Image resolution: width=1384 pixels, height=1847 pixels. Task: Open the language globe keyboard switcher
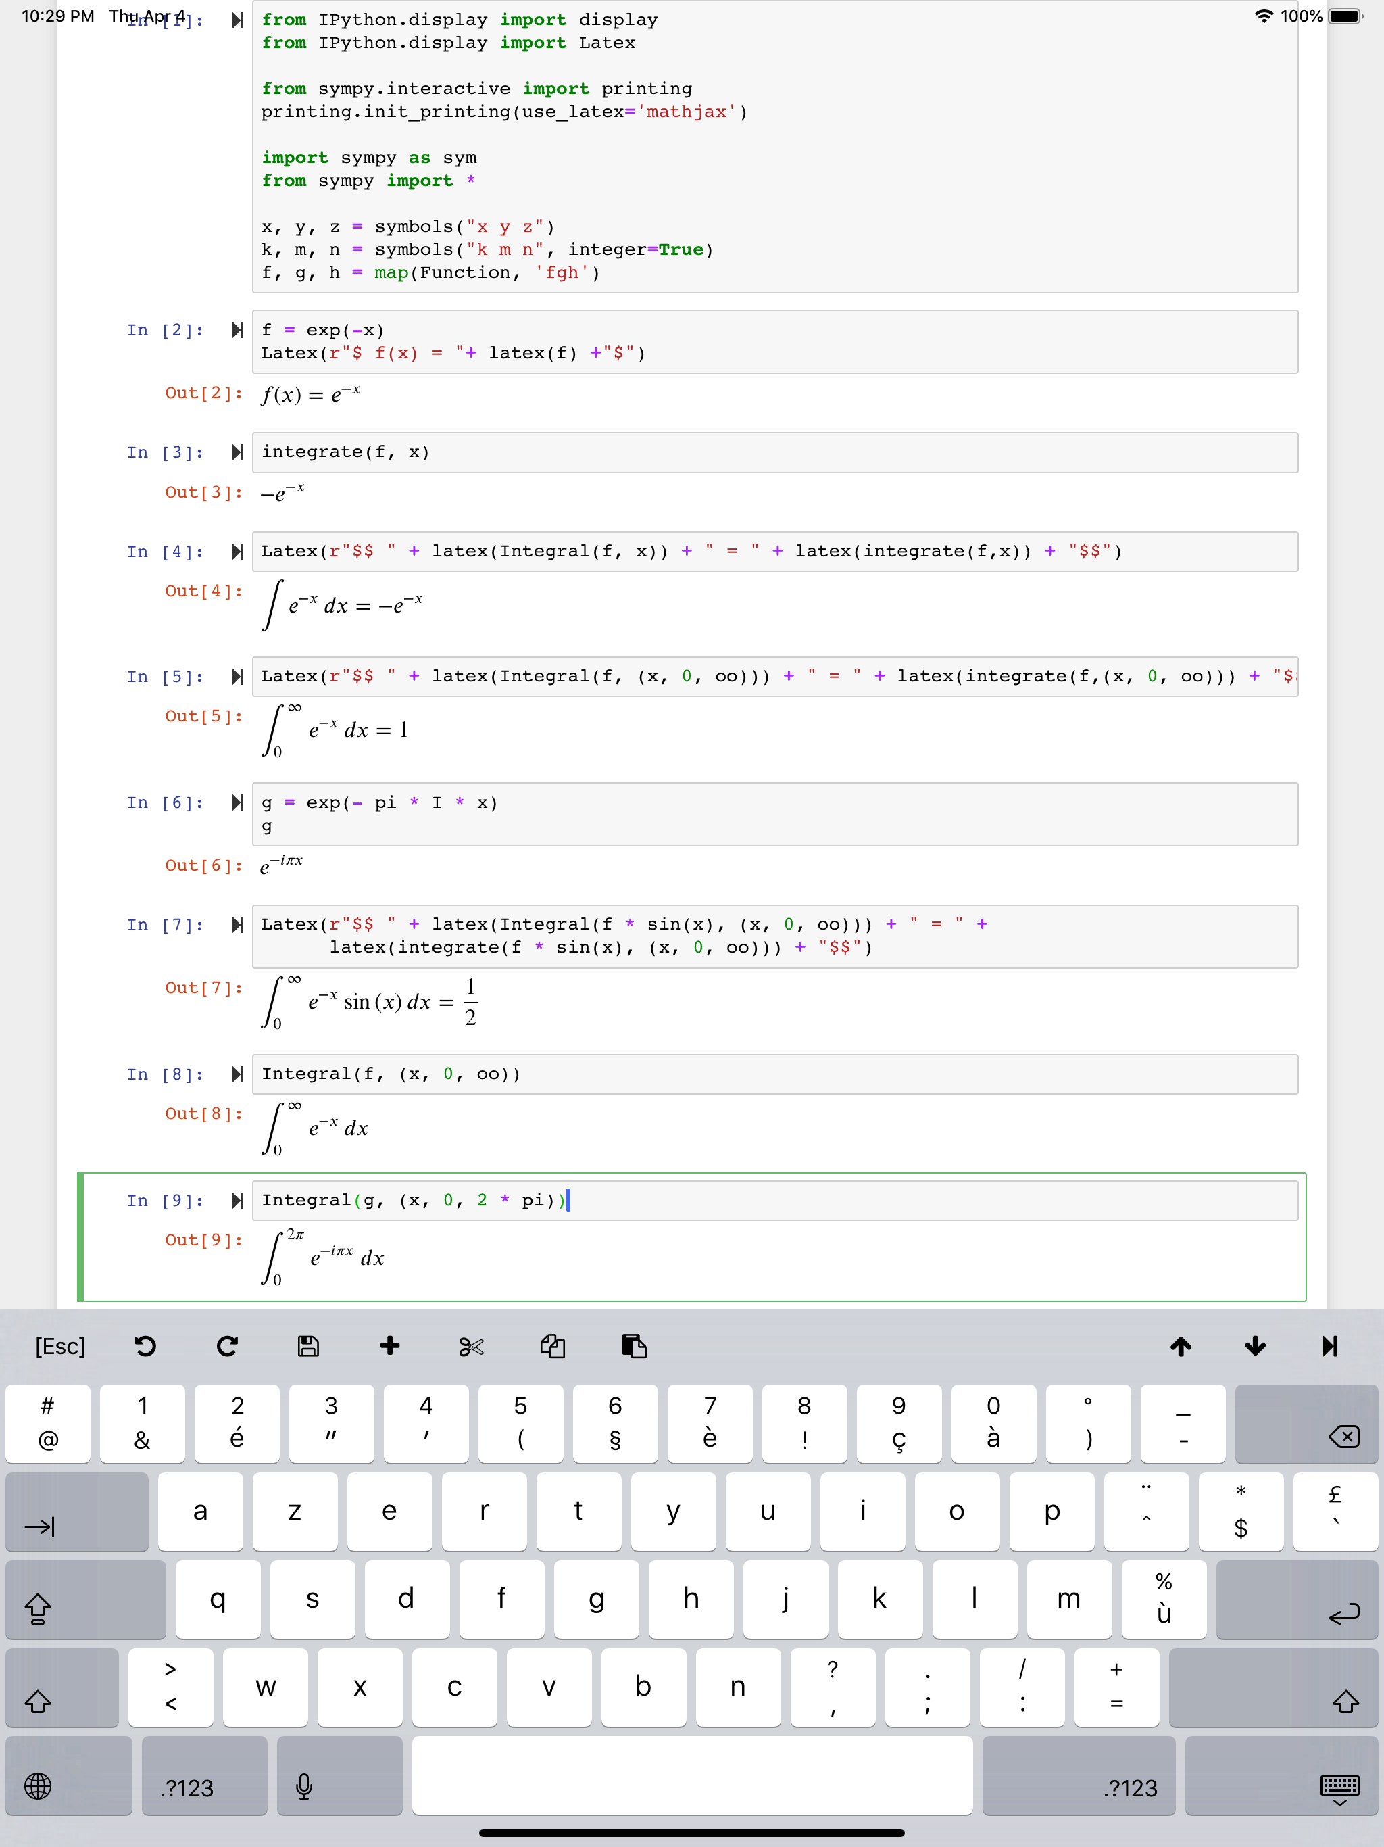[39, 1787]
